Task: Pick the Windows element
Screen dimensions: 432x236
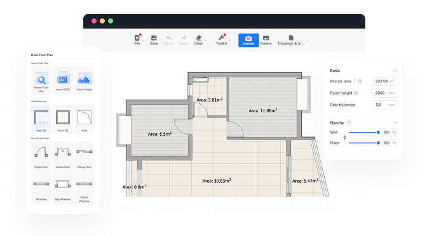Action: tap(41, 189)
